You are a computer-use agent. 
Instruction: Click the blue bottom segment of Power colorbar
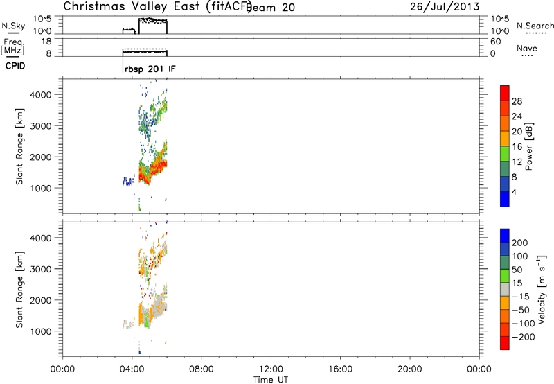(x=505, y=199)
